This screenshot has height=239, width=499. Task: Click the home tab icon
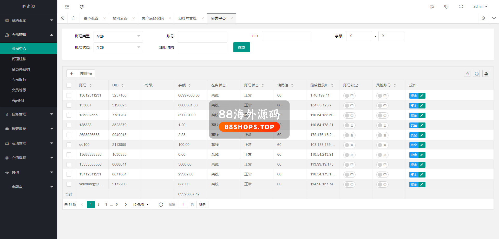point(74,18)
